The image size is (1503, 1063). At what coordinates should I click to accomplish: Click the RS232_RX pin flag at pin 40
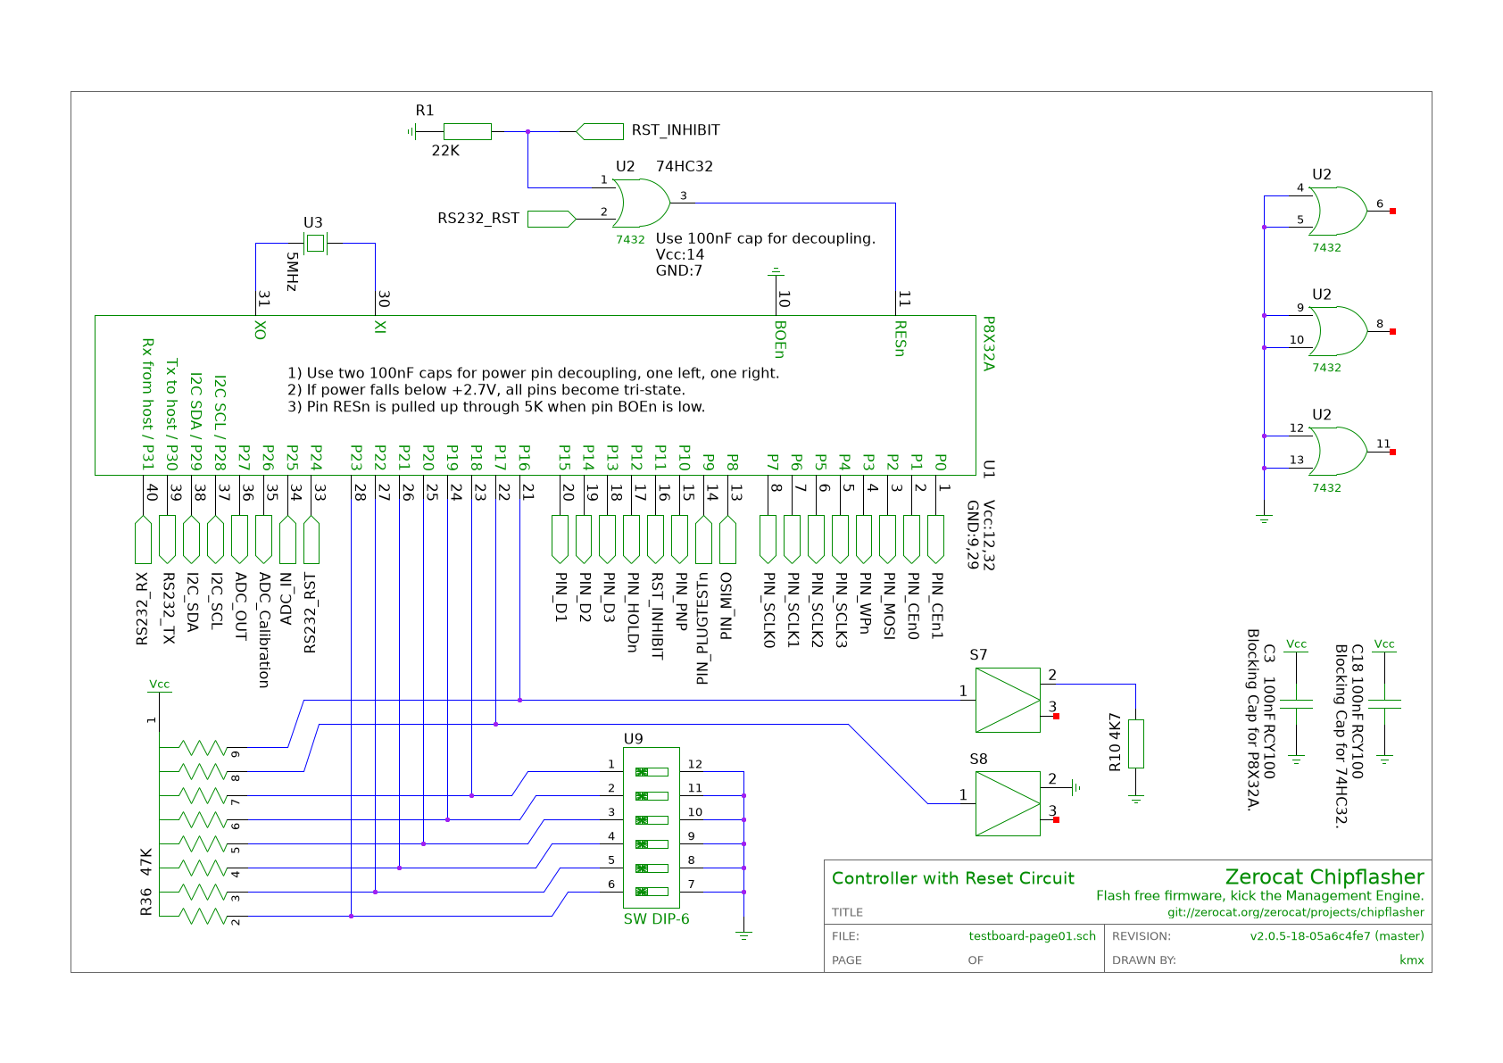pyautogui.click(x=143, y=539)
